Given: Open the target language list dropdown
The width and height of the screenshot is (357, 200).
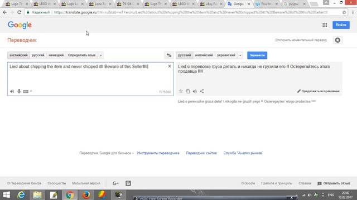Looking at the screenshot, I should coord(240,55).
